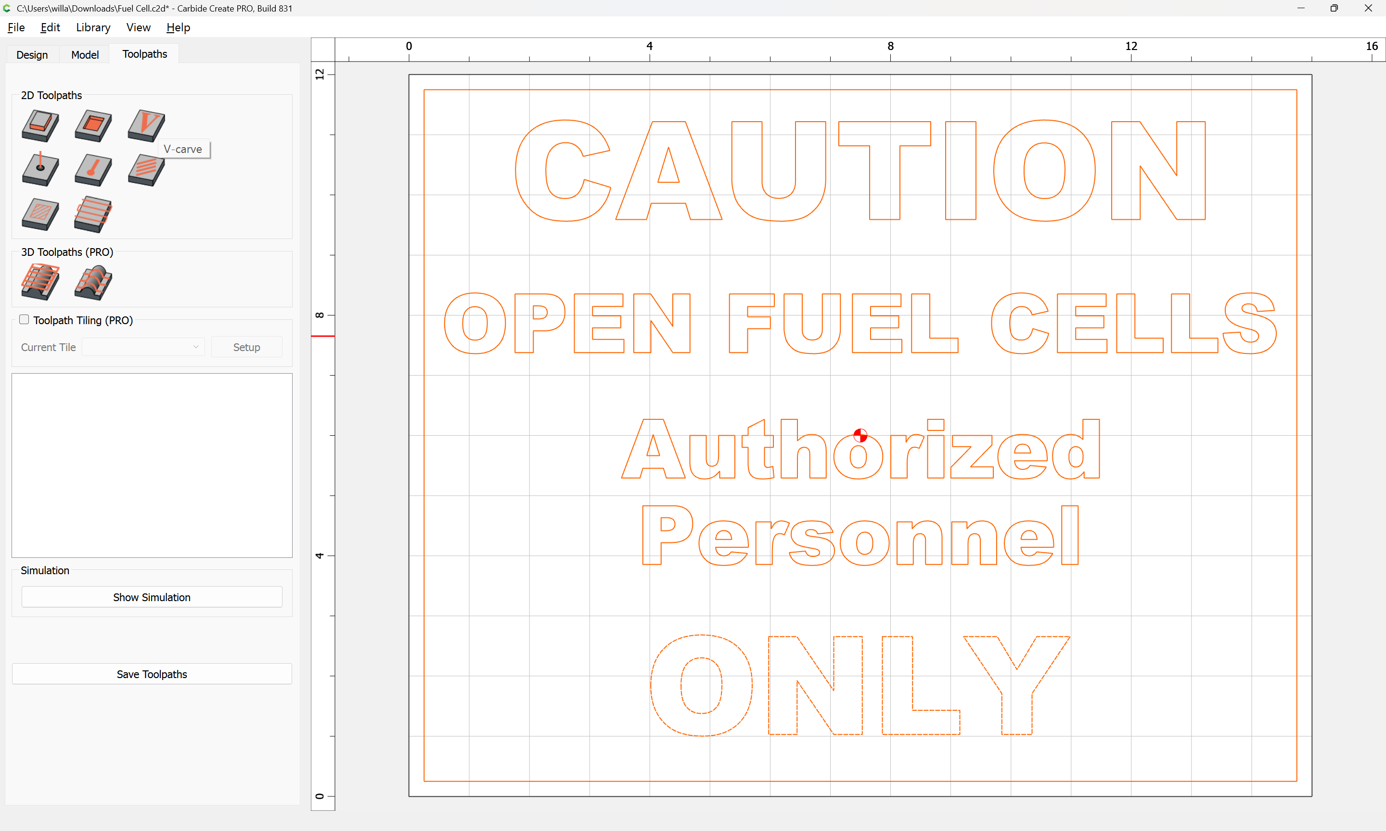Select the Pocket toolpath icon
The width and height of the screenshot is (1386, 831).
click(x=93, y=125)
